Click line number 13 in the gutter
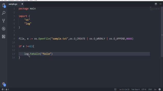 [x=13, y=54]
